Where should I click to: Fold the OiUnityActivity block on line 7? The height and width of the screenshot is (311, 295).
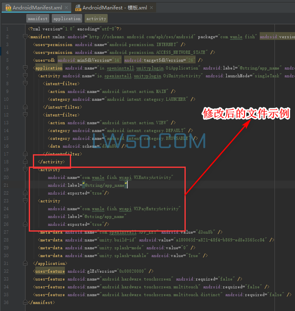coord(25,76)
